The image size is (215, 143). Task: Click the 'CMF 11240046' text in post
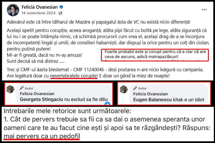click(89, 70)
